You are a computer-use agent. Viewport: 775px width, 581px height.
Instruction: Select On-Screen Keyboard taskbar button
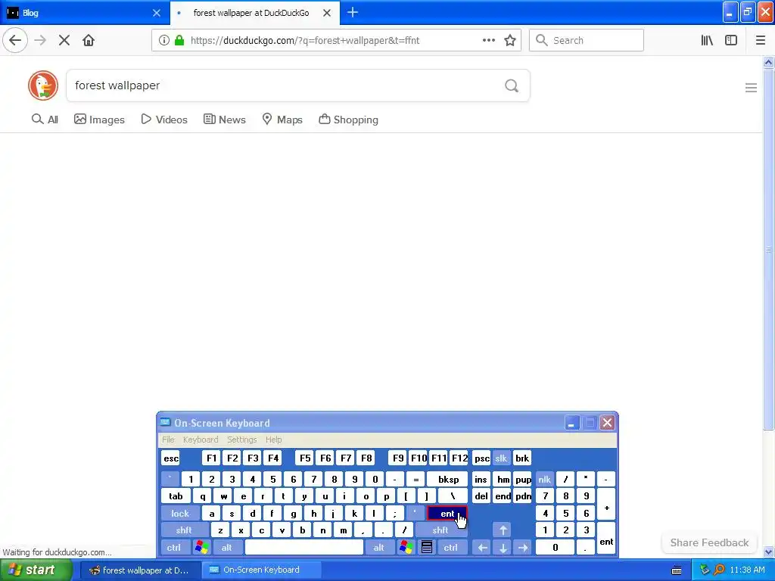(x=261, y=570)
